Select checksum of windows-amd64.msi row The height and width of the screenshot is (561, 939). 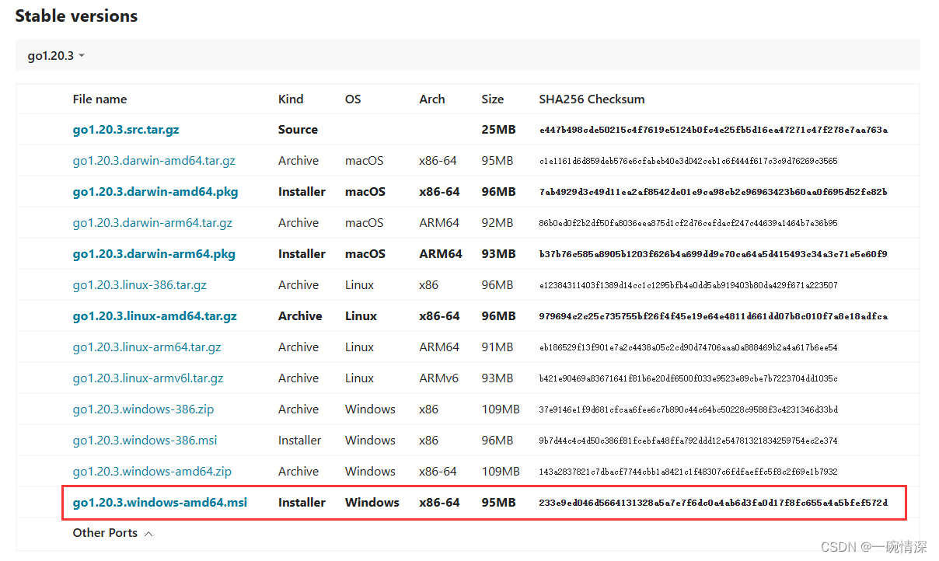[713, 503]
